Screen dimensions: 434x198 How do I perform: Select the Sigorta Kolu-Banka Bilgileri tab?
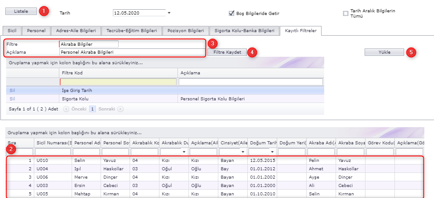(244, 31)
